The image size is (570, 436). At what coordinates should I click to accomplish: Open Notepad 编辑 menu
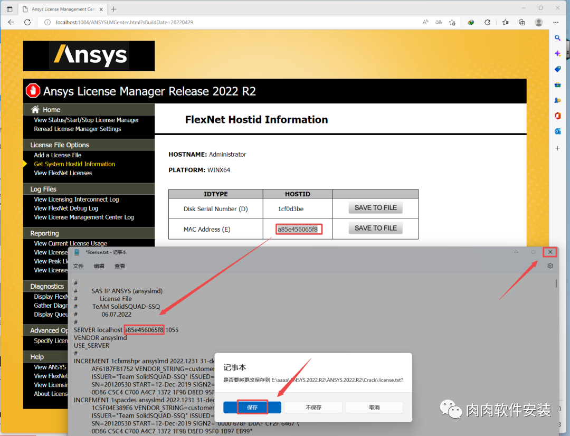[x=99, y=266]
